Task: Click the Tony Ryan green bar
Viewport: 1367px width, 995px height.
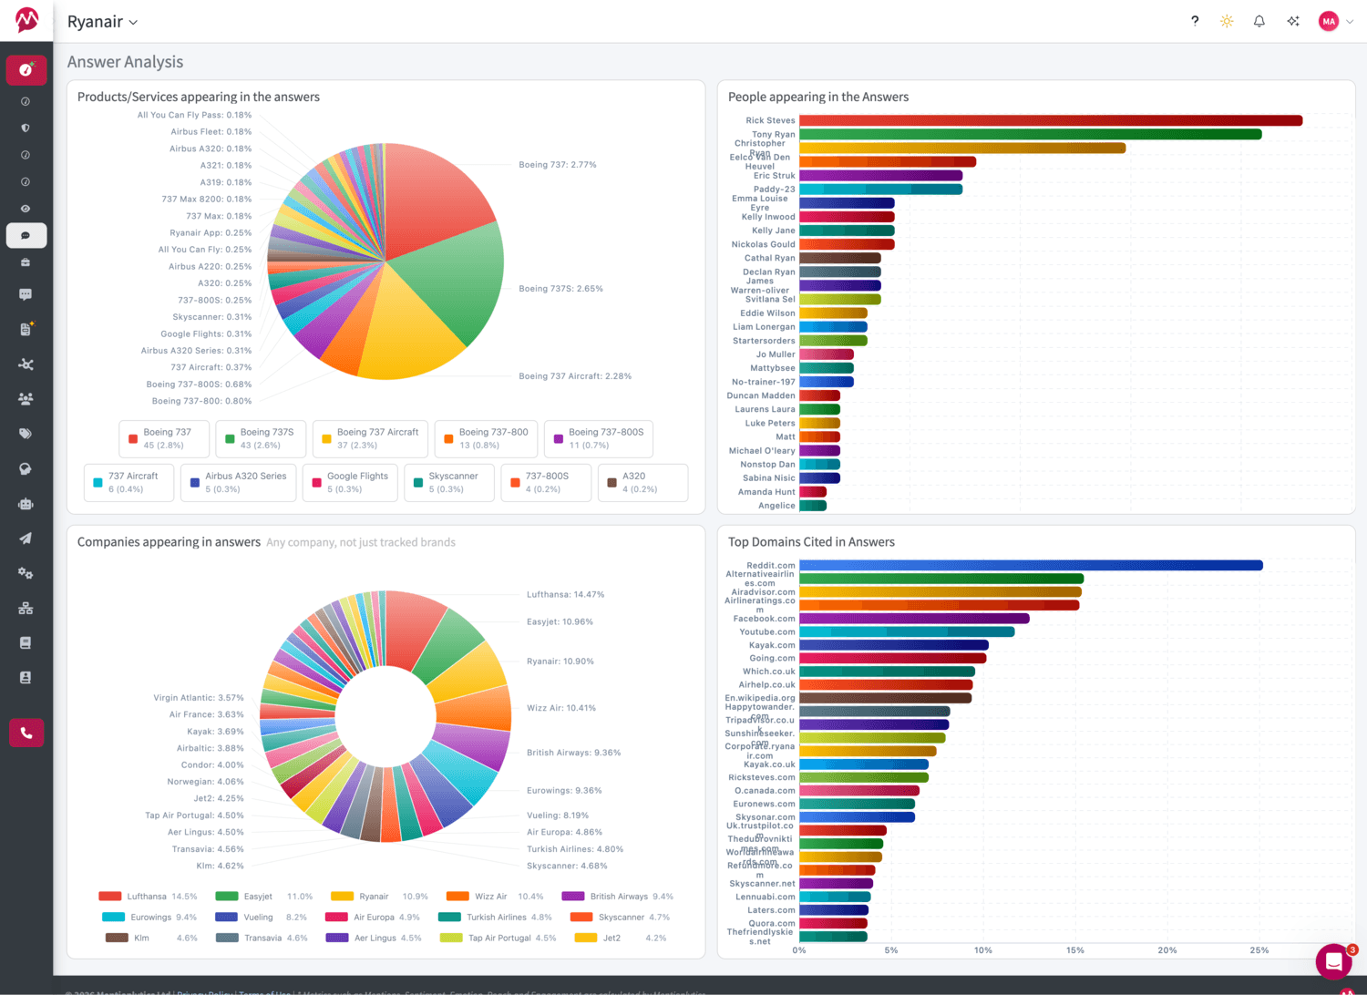Action: (x=1031, y=134)
